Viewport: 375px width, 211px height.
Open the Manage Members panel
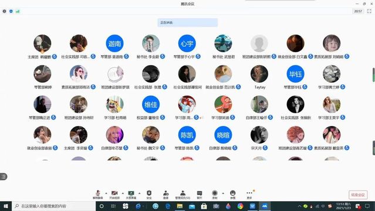[183, 195]
